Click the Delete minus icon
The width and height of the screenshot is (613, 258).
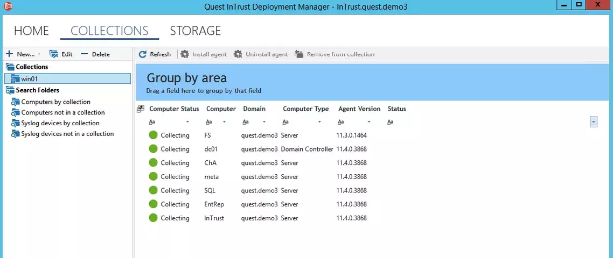click(85, 54)
